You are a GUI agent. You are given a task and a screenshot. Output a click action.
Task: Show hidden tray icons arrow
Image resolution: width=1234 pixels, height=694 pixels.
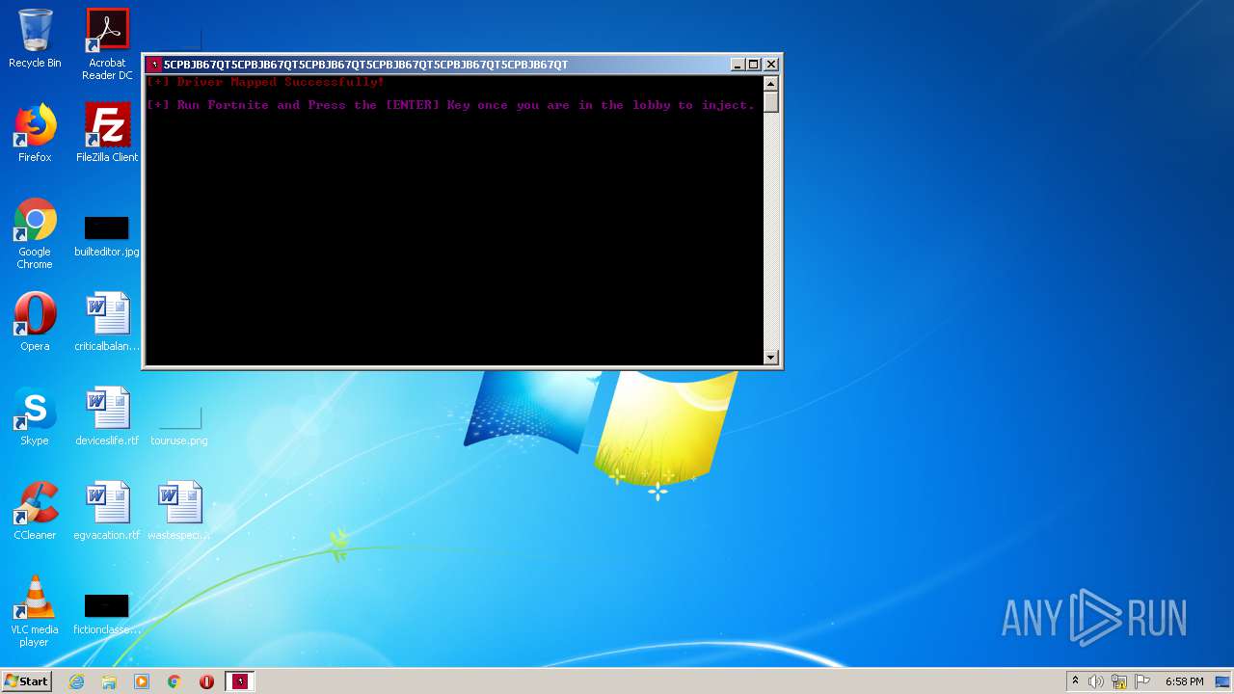tap(1075, 681)
